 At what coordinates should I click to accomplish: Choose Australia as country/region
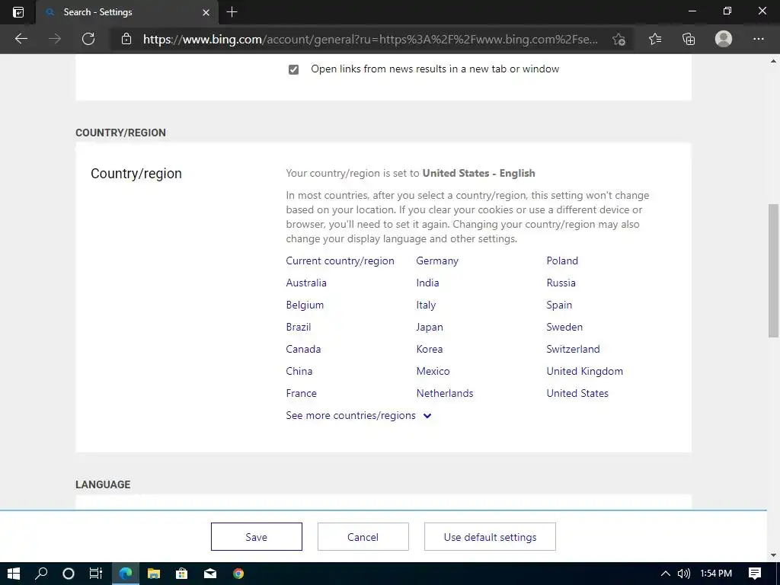point(306,283)
